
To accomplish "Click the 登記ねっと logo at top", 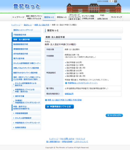I will 26,6.
